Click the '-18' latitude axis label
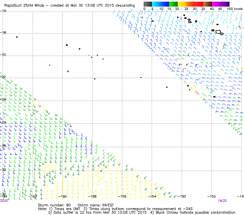This screenshot has height=215, width=244. pyautogui.click(x=3, y=33)
